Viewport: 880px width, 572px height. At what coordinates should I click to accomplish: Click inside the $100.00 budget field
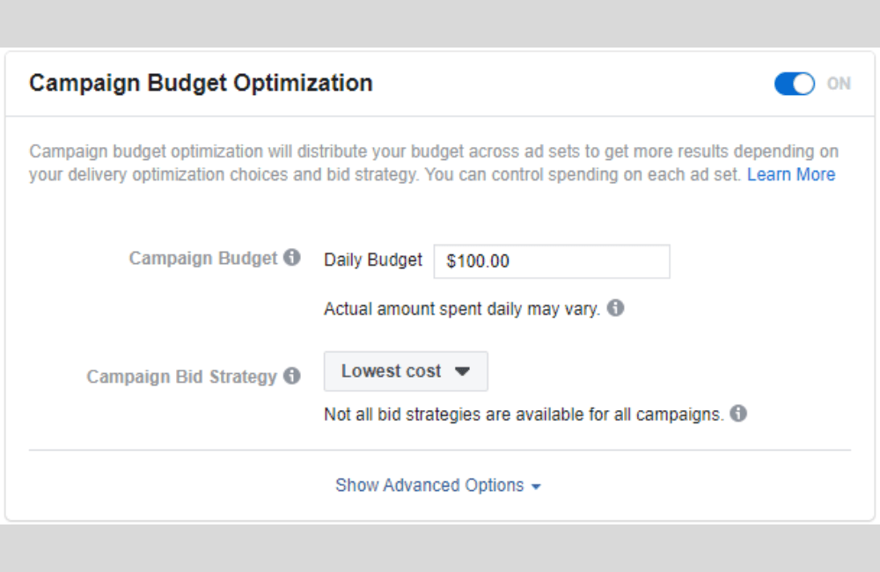552,260
